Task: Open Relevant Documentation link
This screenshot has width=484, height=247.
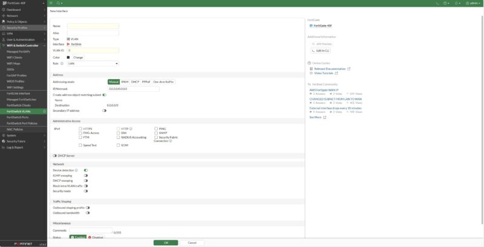Action: [330, 69]
